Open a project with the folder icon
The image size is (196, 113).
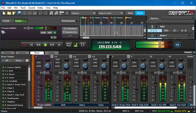tap(9, 13)
